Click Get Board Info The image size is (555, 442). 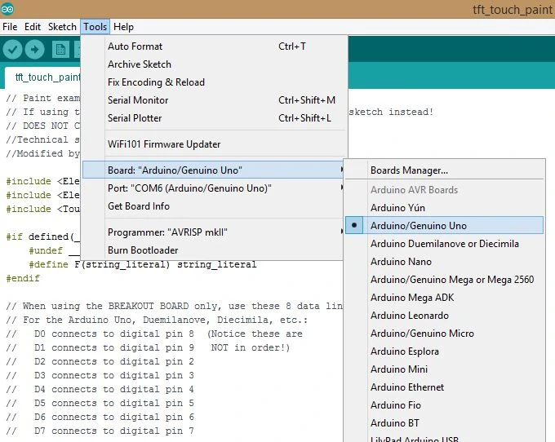tap(212, 206)
